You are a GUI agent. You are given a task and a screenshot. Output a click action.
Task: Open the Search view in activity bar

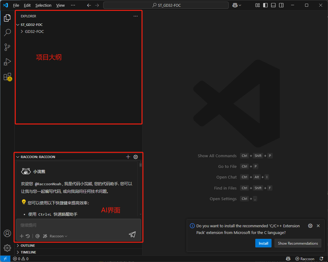[7, 33]
